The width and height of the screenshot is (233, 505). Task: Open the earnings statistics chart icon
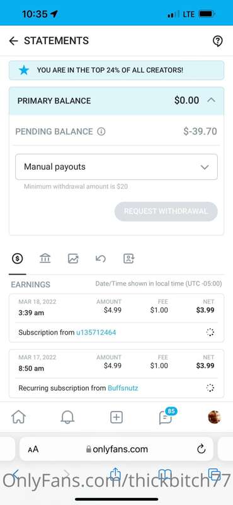[73, 258]
